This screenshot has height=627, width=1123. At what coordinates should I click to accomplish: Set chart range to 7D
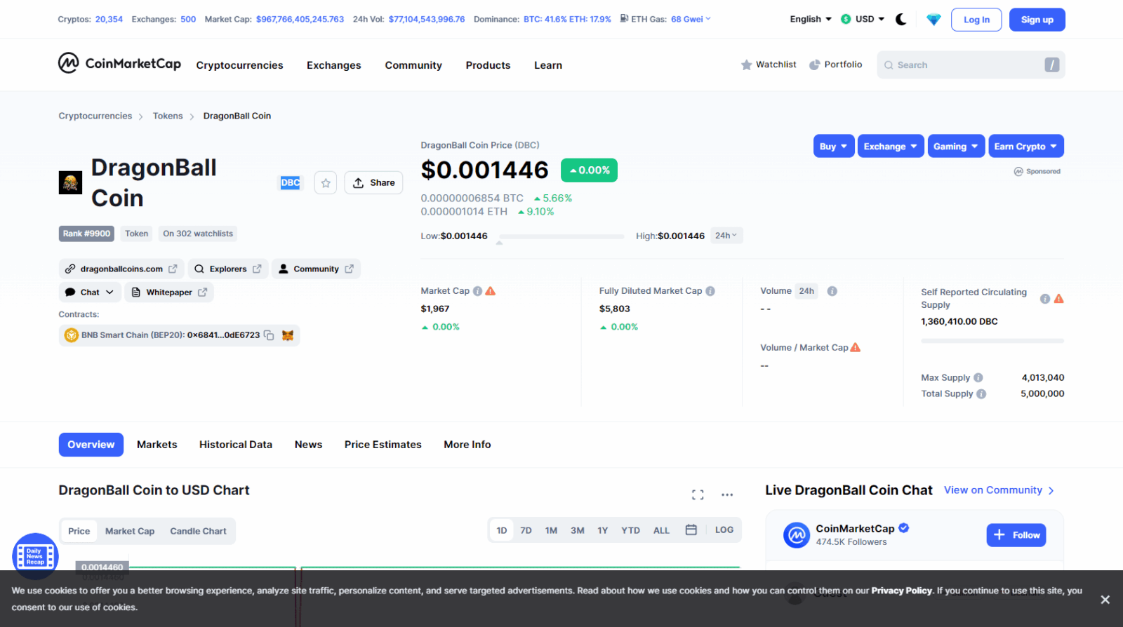(526, 530)
